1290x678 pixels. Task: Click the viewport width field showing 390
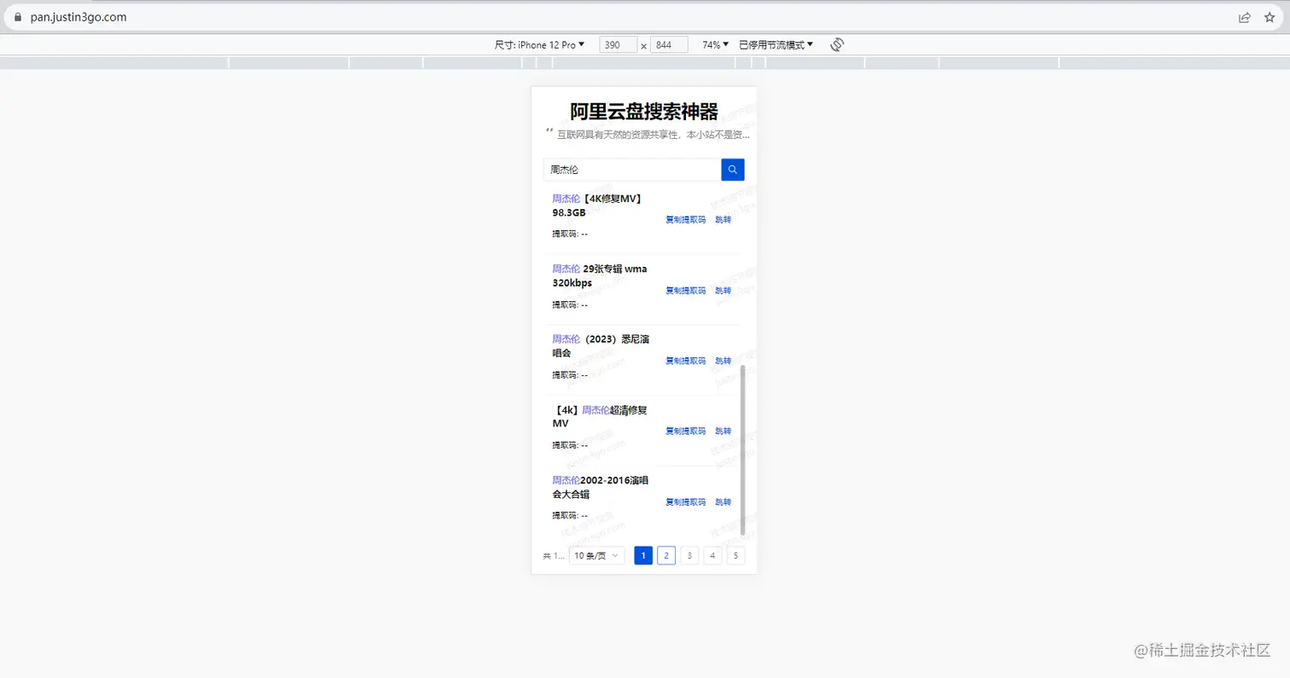(619, 44)
